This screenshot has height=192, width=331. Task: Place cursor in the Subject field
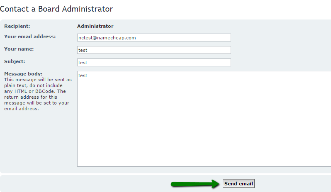pyautogui.click(x=154, y=63)
